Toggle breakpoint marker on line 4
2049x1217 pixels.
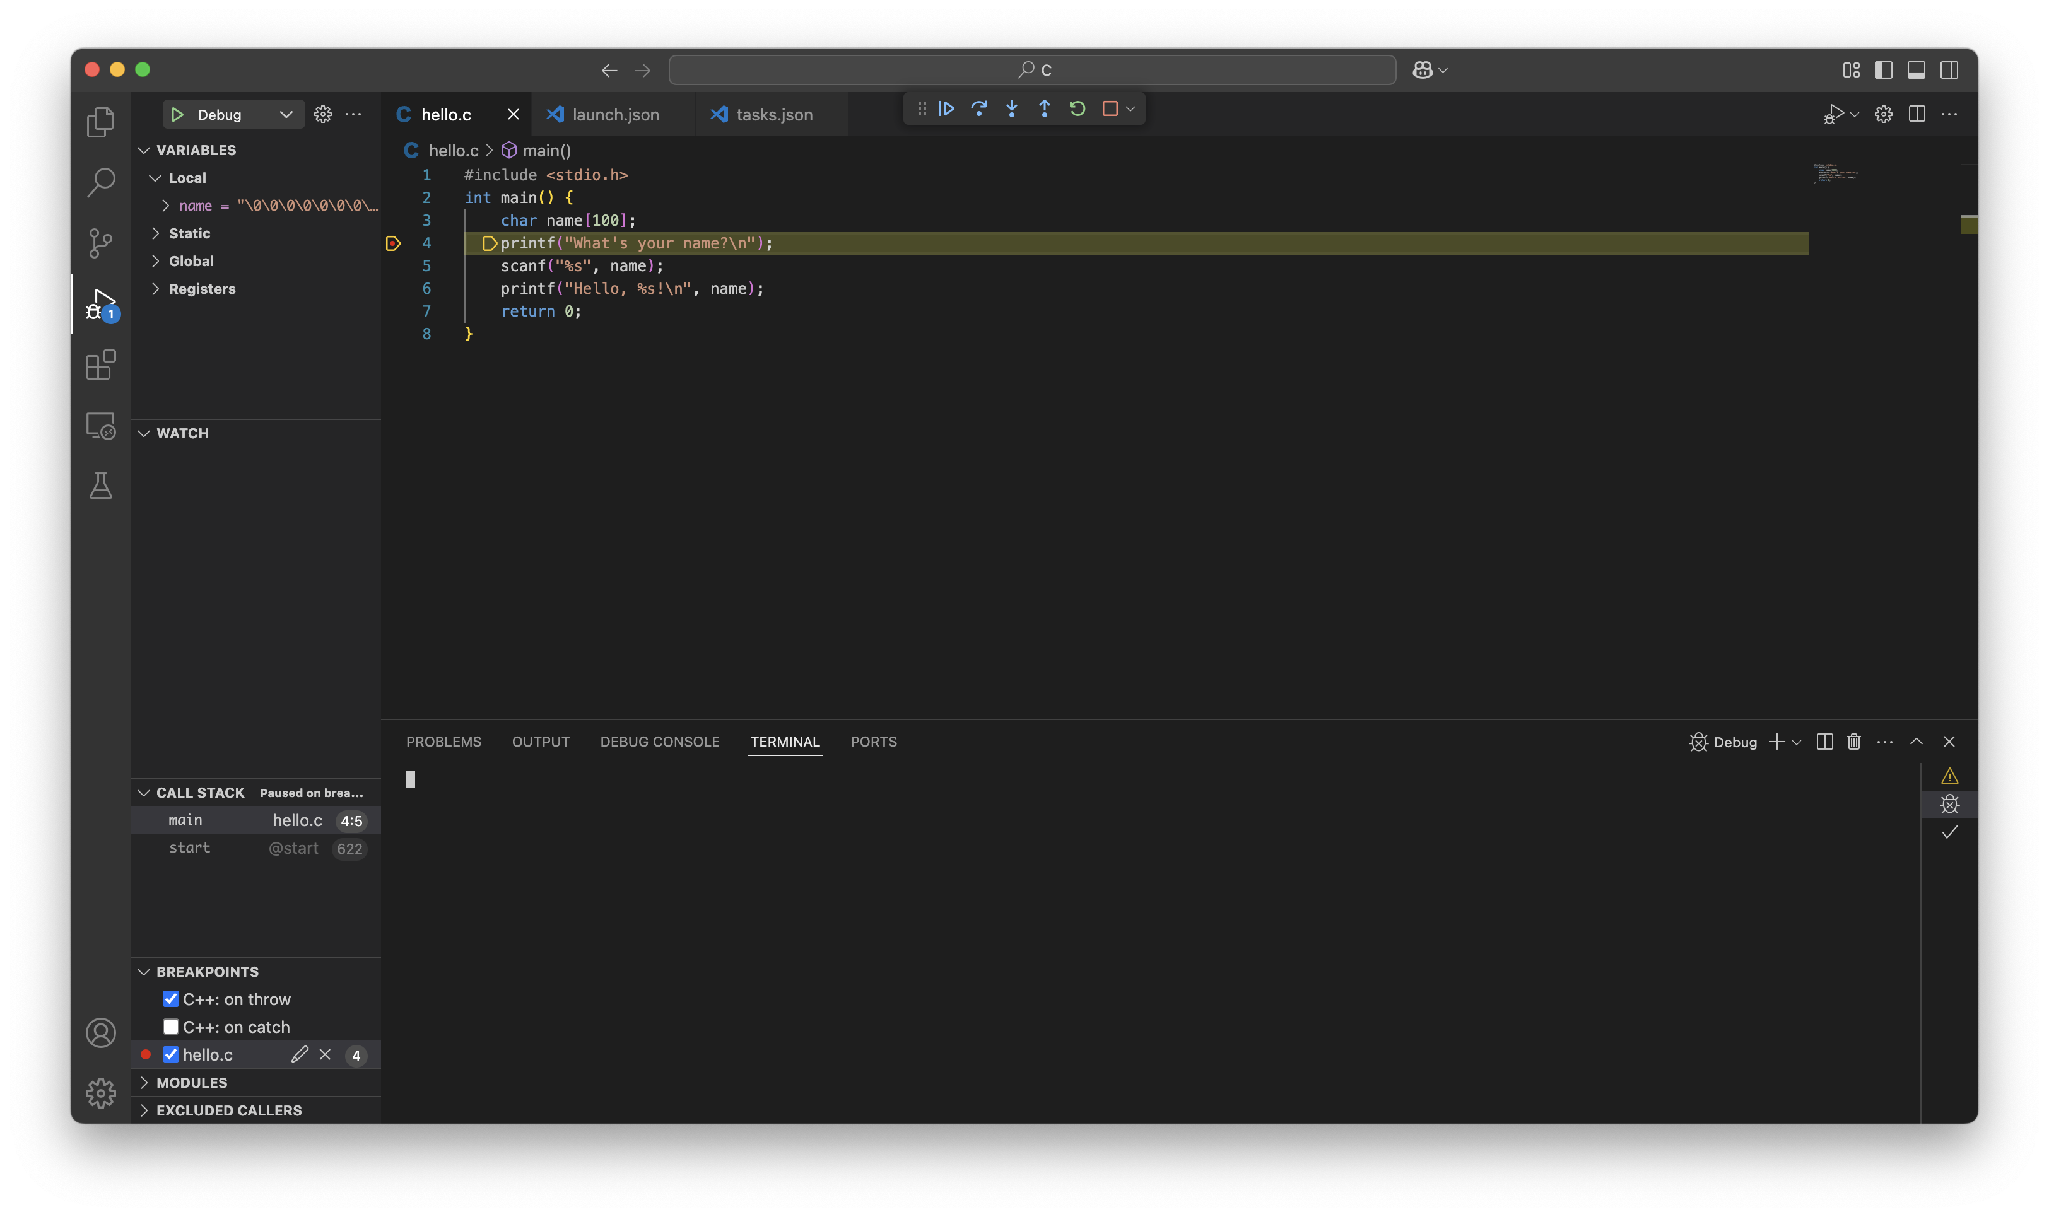[x=393, y=243]
